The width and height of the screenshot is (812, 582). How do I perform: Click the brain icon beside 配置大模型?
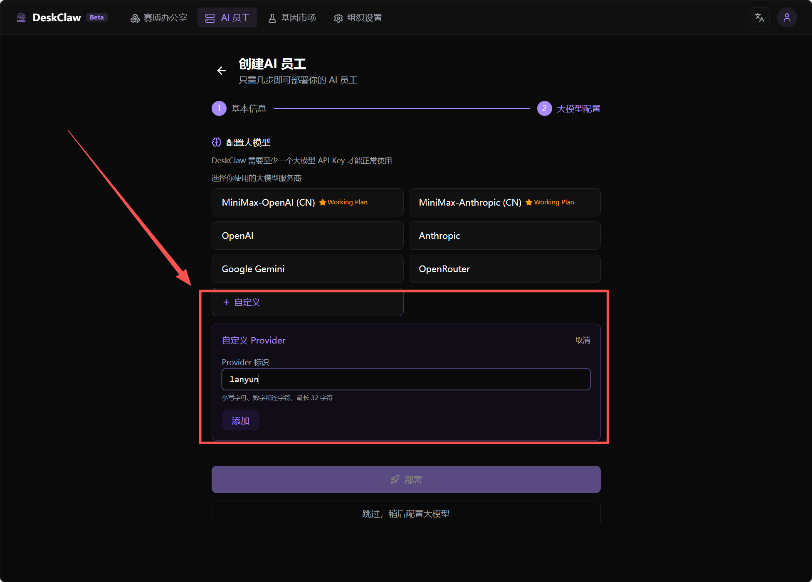[x=217, y=142]
